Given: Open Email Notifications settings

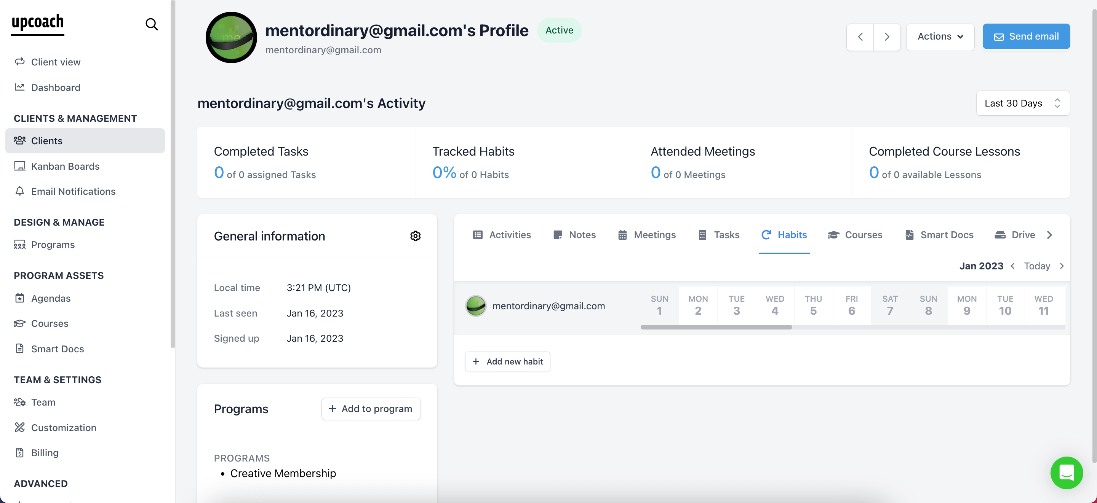Looking at the screenshot, I should tap(73, 191).
